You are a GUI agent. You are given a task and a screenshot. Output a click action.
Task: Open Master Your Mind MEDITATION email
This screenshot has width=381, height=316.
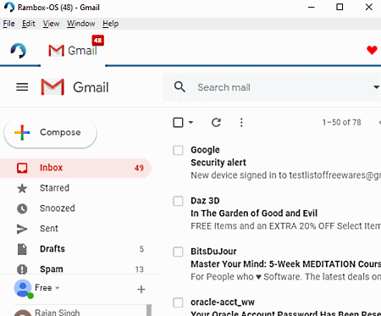285,264
